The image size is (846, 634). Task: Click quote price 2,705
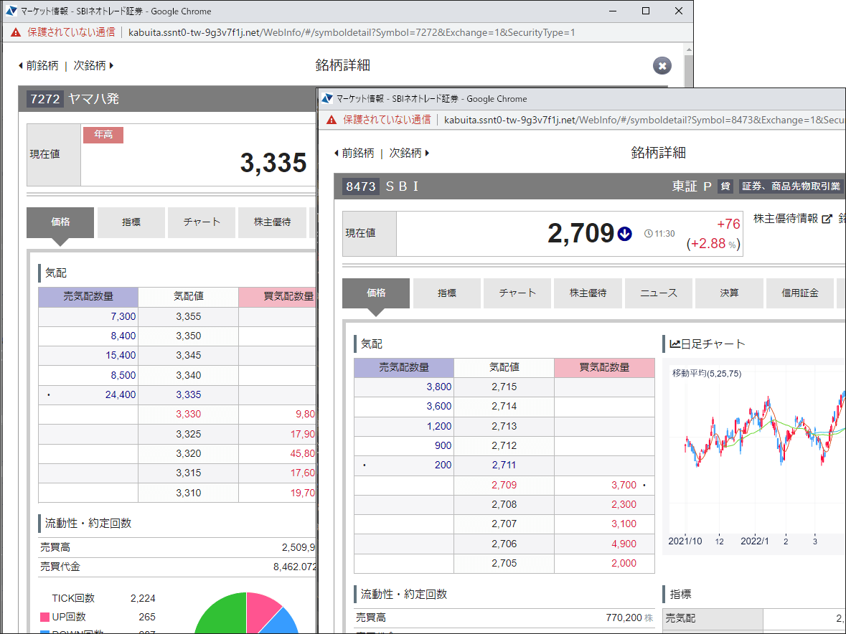point(504,564)
